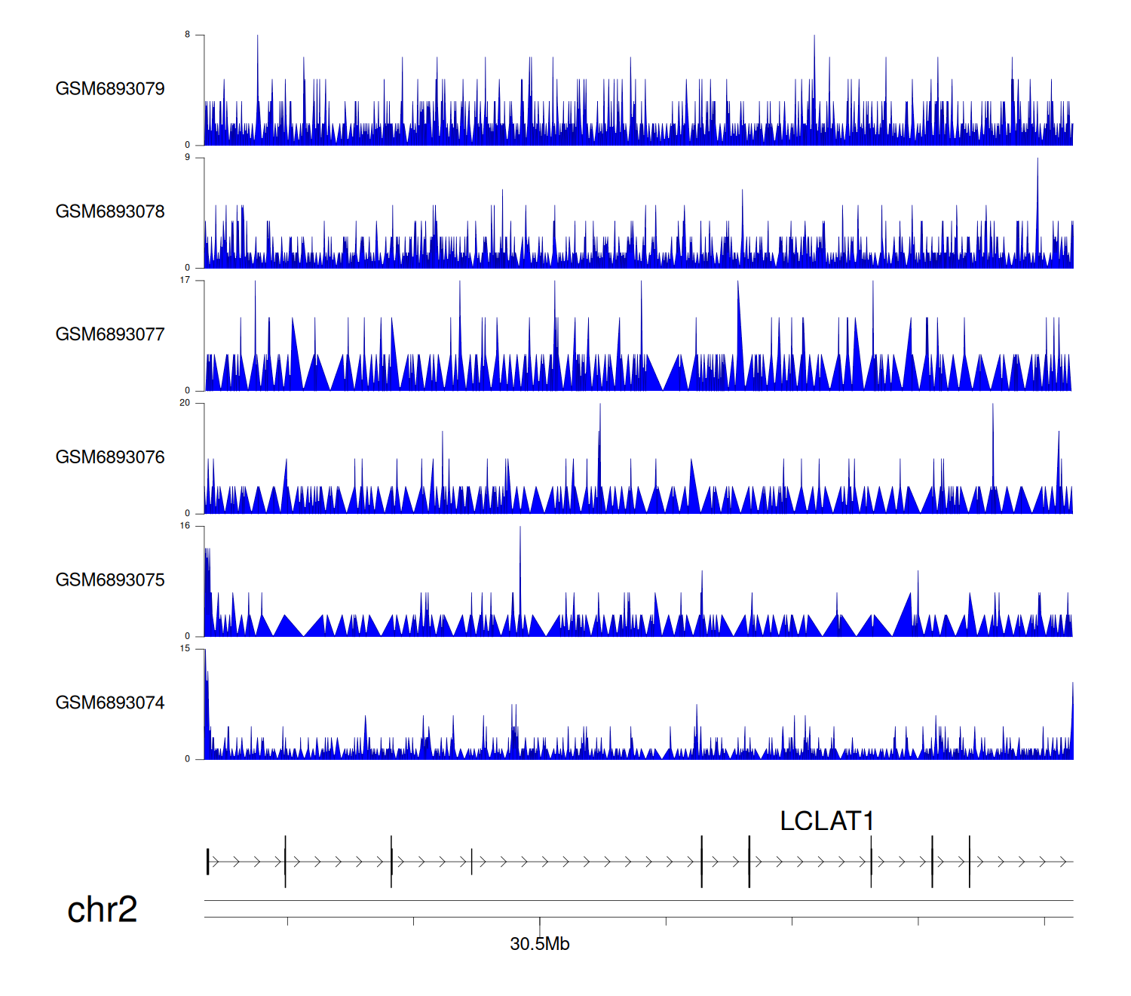Click the GSM6893075 track name
The height and width of the screenshot is (996, 1131).
point(110,580)
